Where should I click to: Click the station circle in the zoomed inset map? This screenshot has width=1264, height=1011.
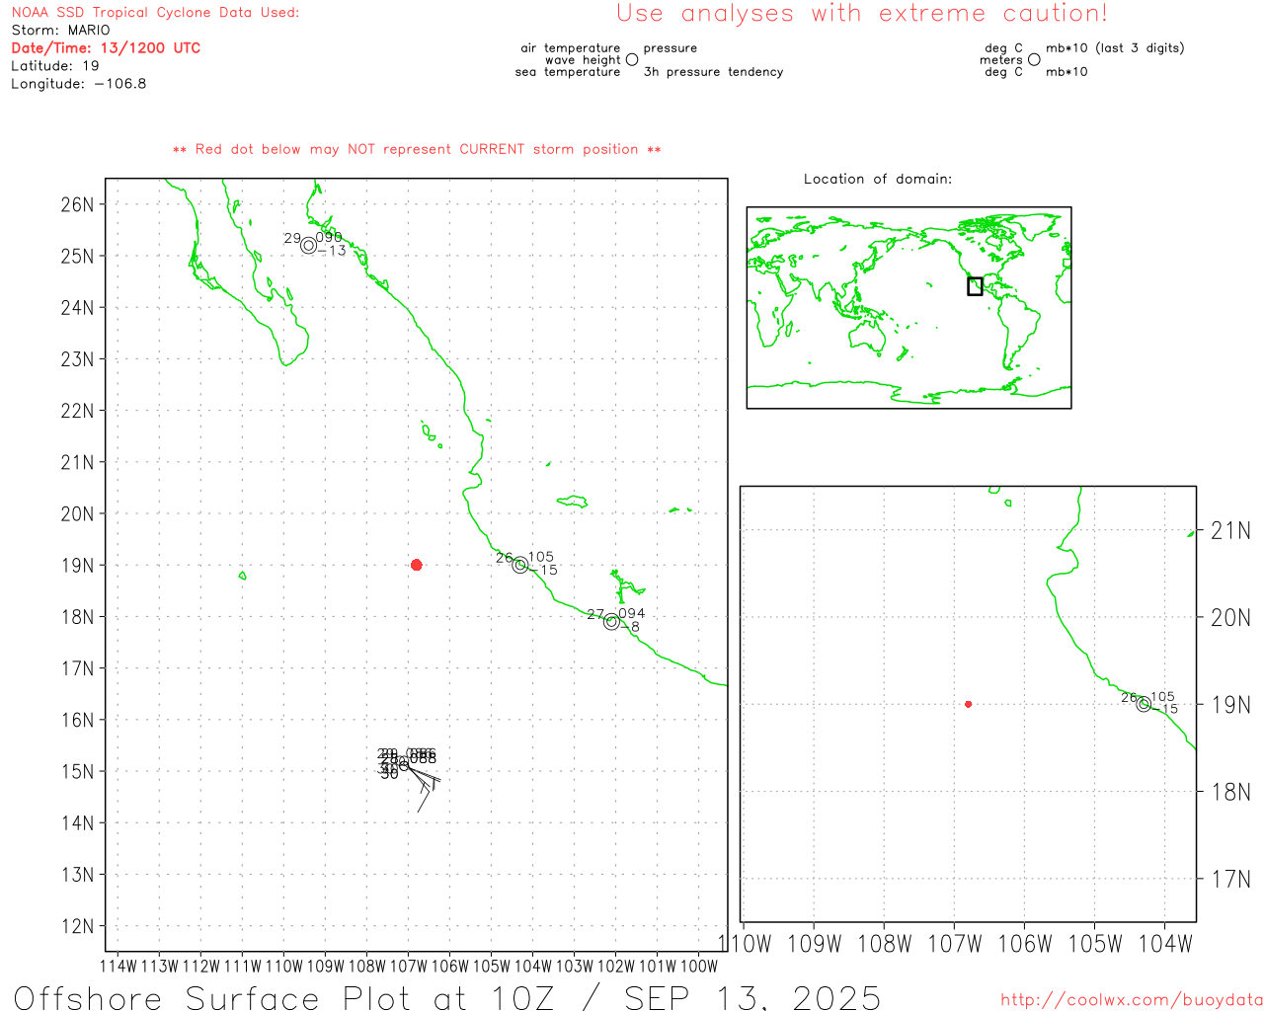(x=1144, y=704)
